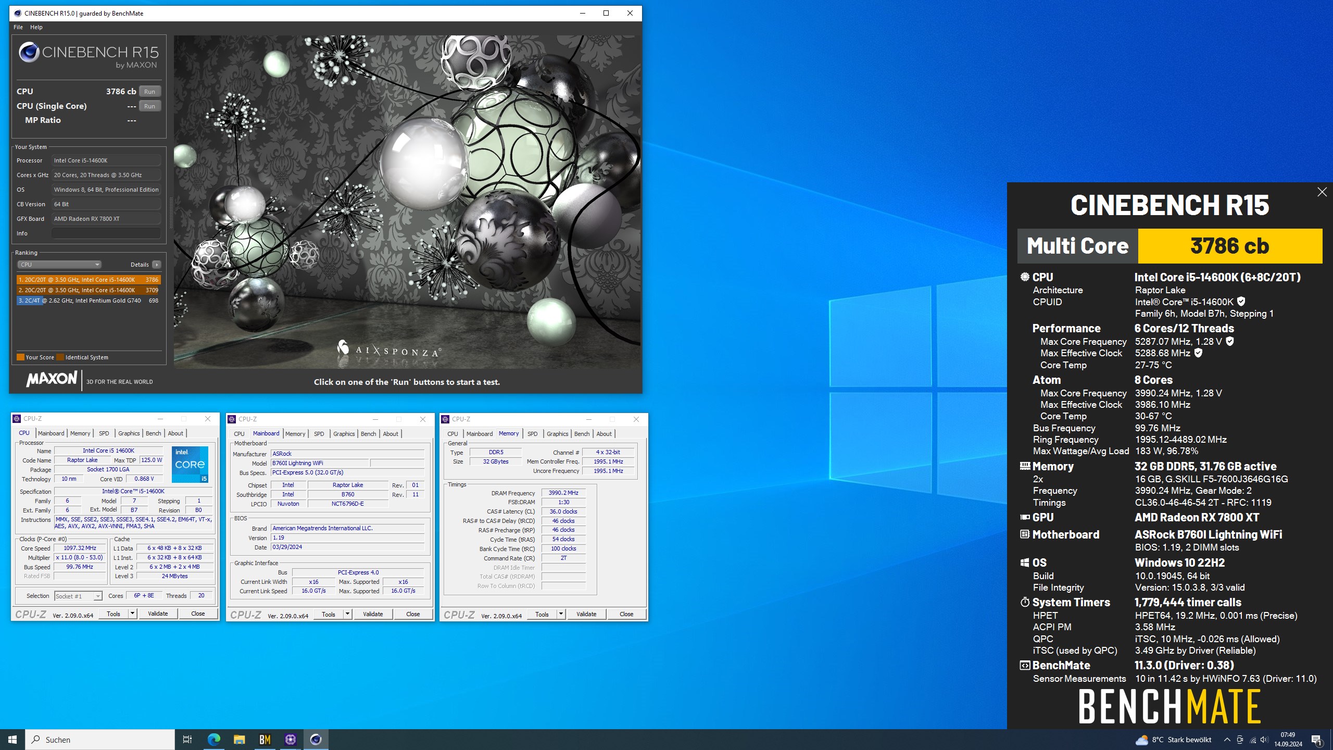Click the BenchMate OS Windows icon
This screenshot has width=1333, height=750.
(1025, 562)
